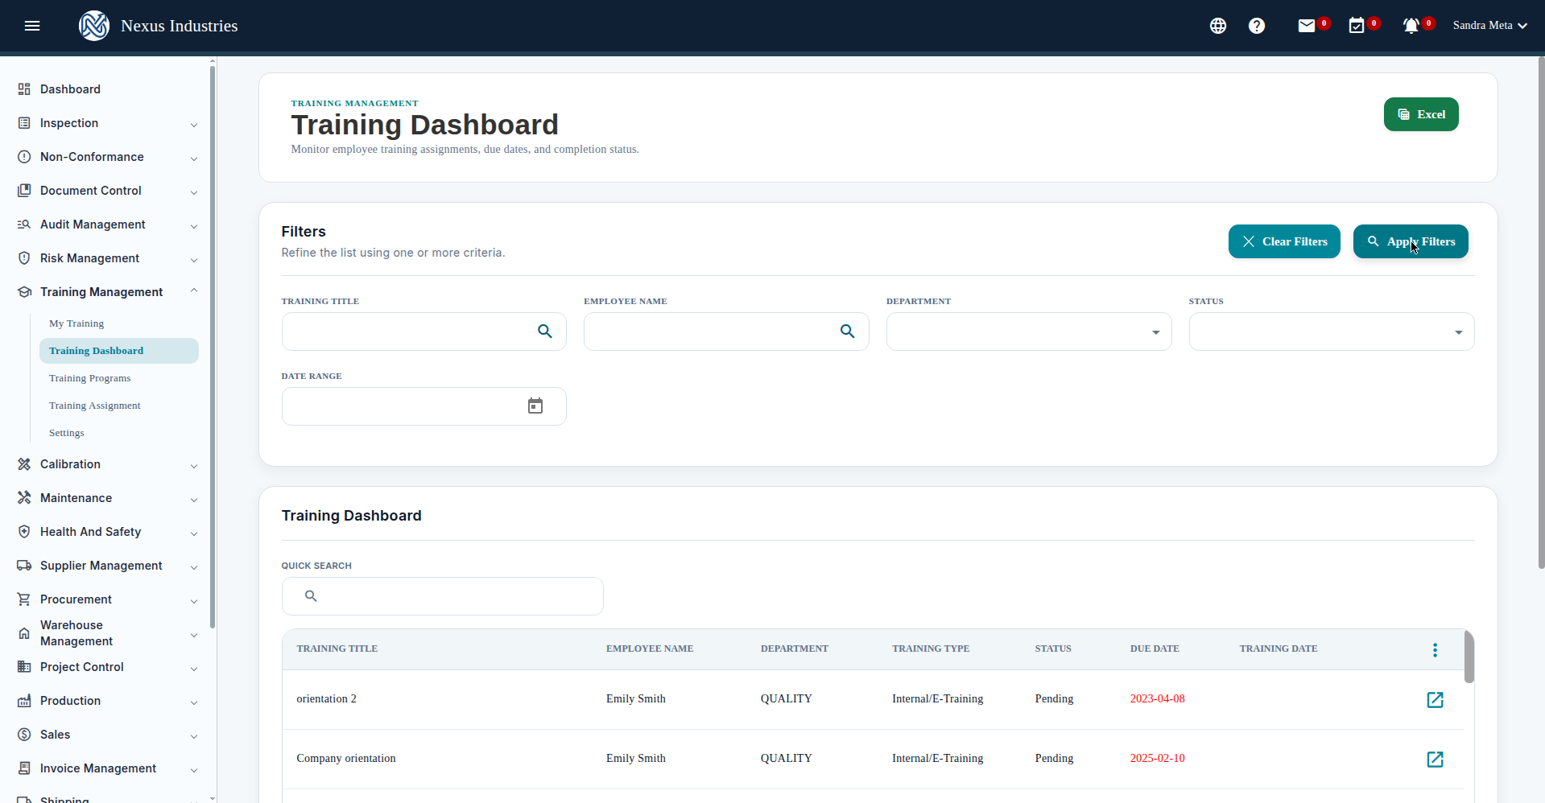
Task: Click the Employee Name filter field
Action: 726,331
